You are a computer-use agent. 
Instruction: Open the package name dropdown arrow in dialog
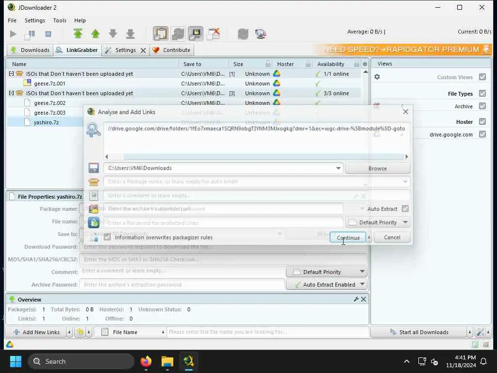405,182
